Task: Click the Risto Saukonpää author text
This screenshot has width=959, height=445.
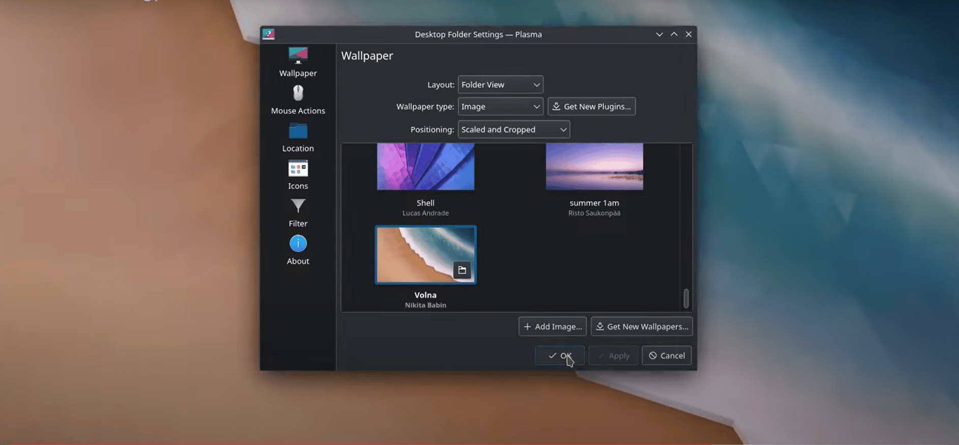Action: click(x=594, y=213)
